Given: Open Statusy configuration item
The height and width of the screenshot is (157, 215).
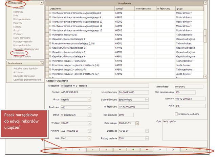Looking at the screenshot, I should [17, 27].
